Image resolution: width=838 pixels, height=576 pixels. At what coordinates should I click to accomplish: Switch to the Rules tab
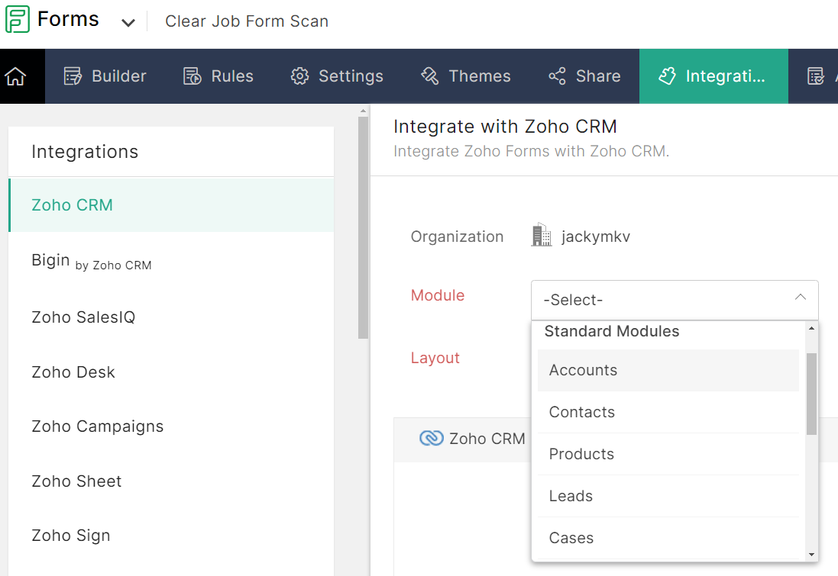point(218,76)
